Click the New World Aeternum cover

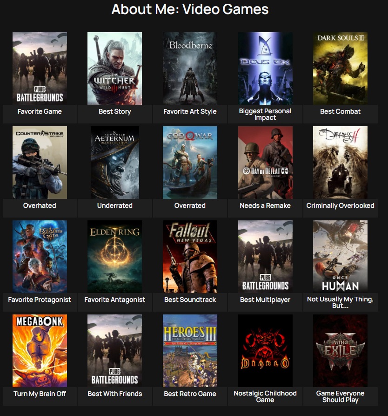(115, 163)
